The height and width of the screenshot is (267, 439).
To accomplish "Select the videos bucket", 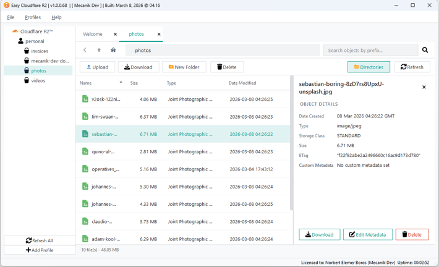I will 38,80.
